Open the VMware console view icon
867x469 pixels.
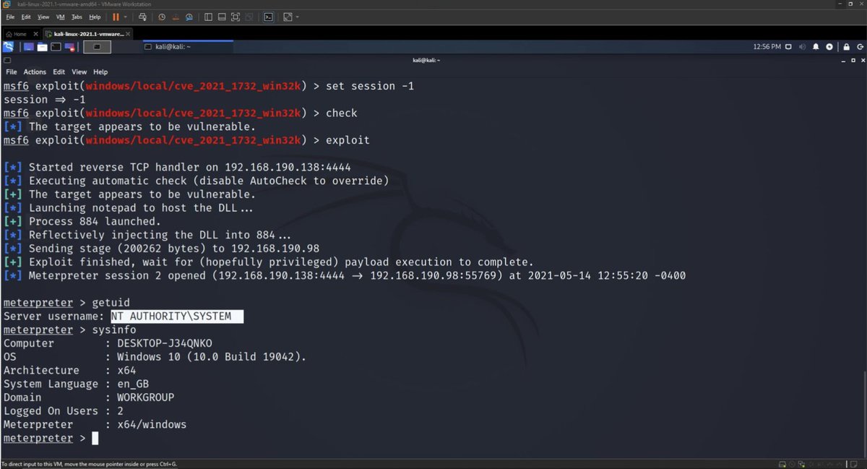tap(268, 17)
